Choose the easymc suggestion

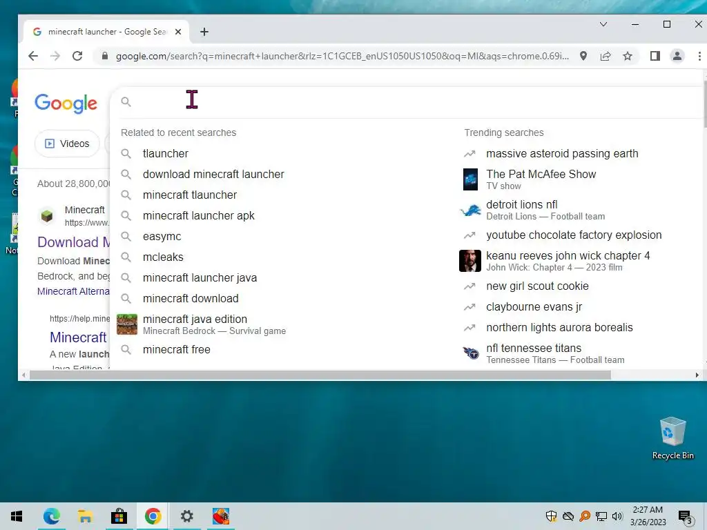(162, 237)
